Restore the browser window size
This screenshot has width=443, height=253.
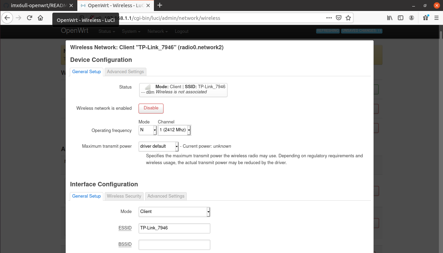pyautogui.click(x=425, y=5)
